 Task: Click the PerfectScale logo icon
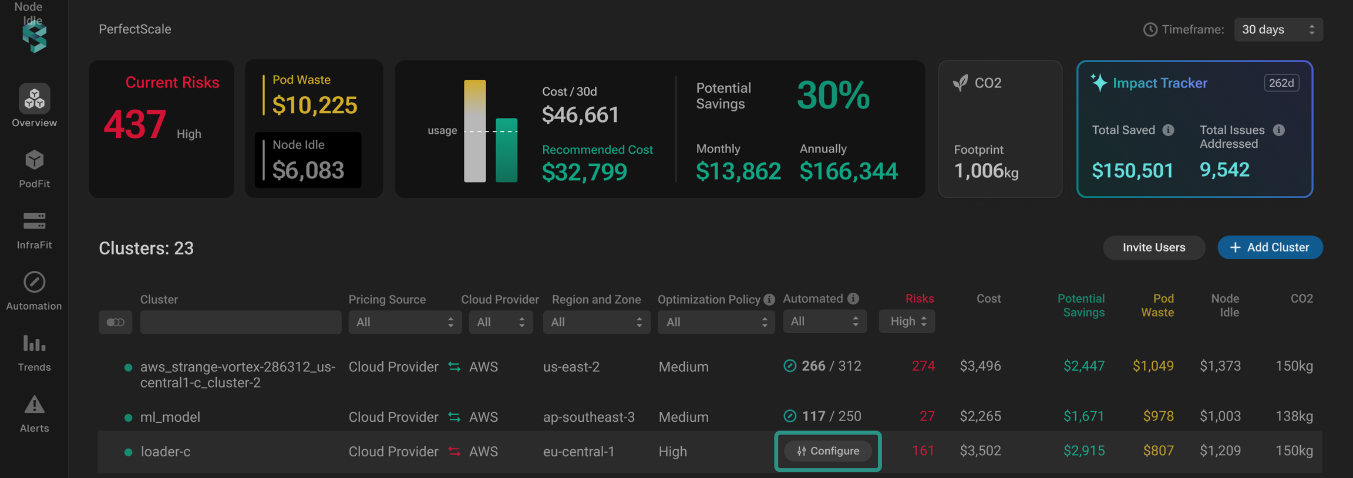point(34,38)
